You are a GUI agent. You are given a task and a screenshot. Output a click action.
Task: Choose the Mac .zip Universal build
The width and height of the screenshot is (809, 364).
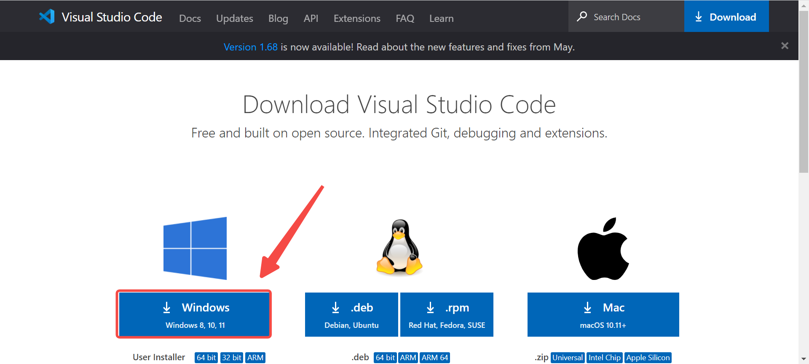[568, 358]
